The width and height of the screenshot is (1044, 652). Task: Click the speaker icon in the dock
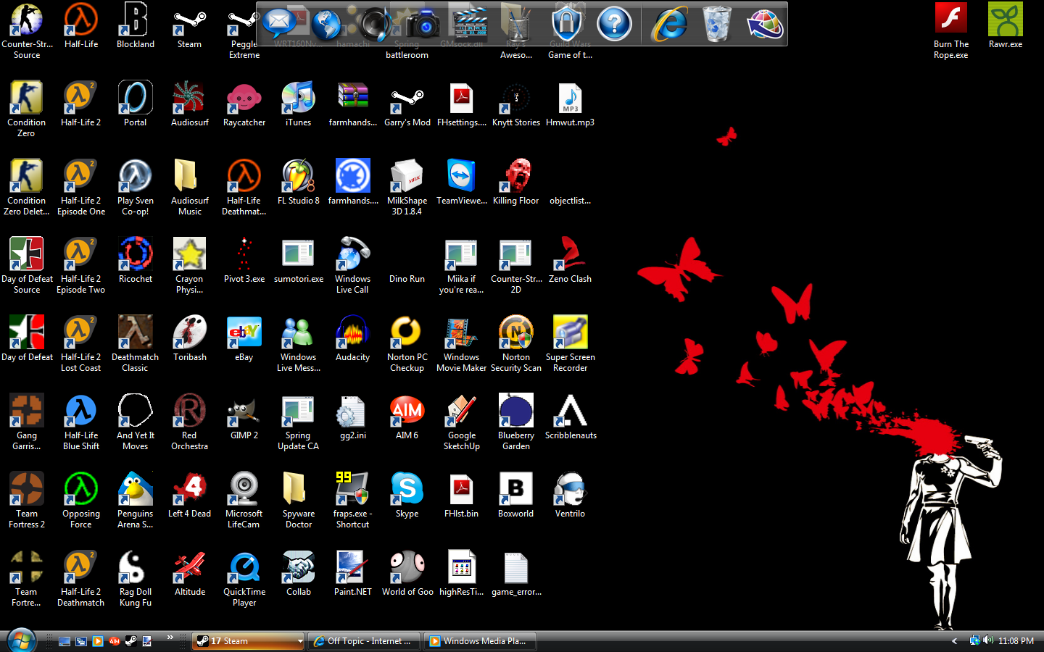376,24
